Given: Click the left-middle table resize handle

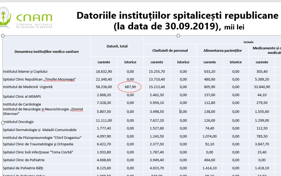Looking at the screenshot, I should tap(3, 122).
